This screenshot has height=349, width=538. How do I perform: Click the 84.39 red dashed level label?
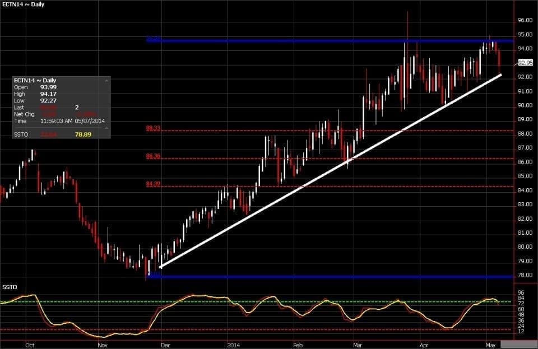click(153, 184)
